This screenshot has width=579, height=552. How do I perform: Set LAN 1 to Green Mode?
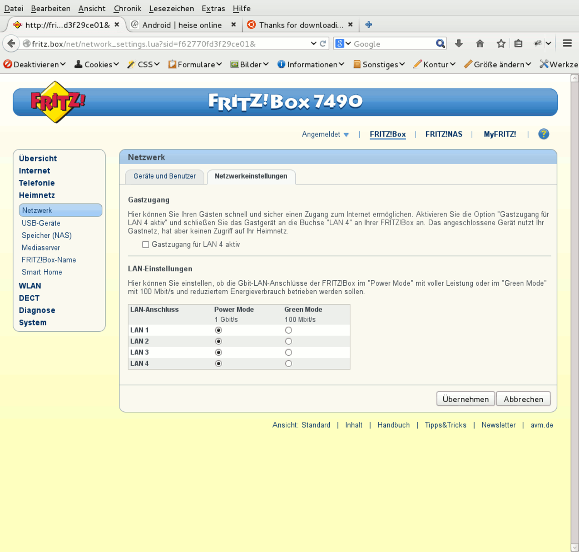point(289,330)
